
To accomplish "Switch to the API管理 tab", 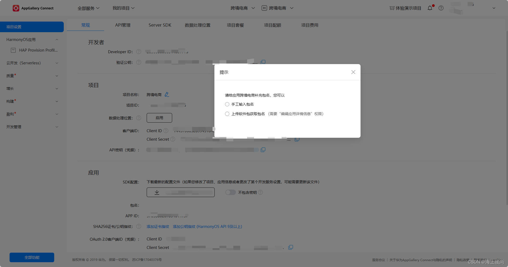I will point(123,25).
